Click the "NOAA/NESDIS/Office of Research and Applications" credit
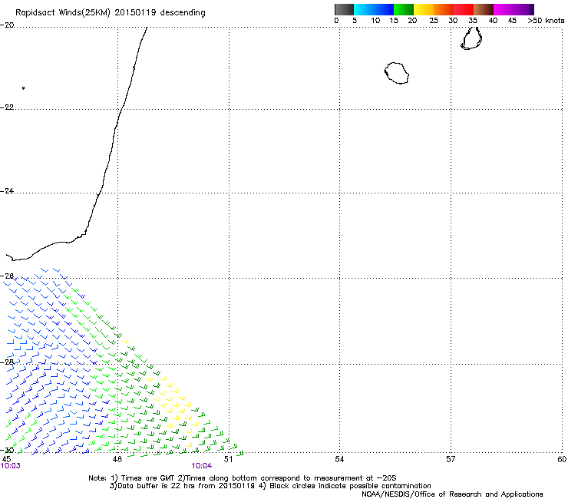 pyautogui.click(x=452, y=494)
